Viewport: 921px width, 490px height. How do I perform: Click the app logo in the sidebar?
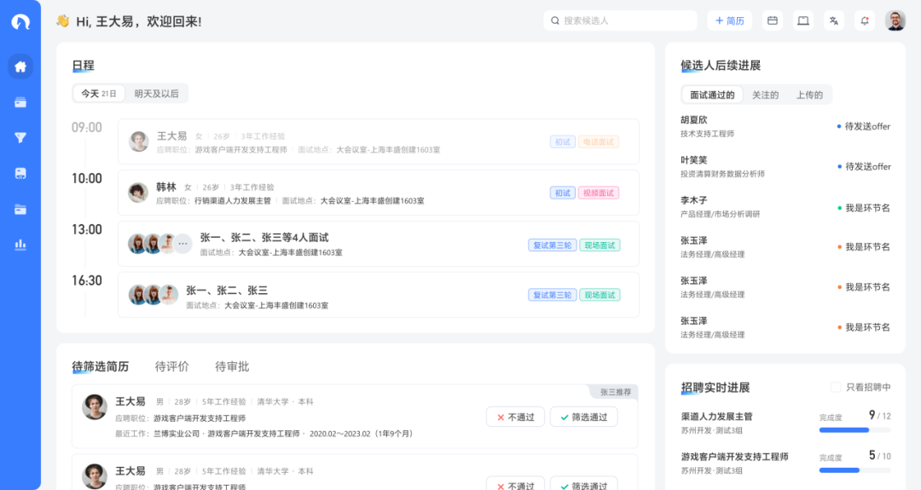click(x=20, y=22)
